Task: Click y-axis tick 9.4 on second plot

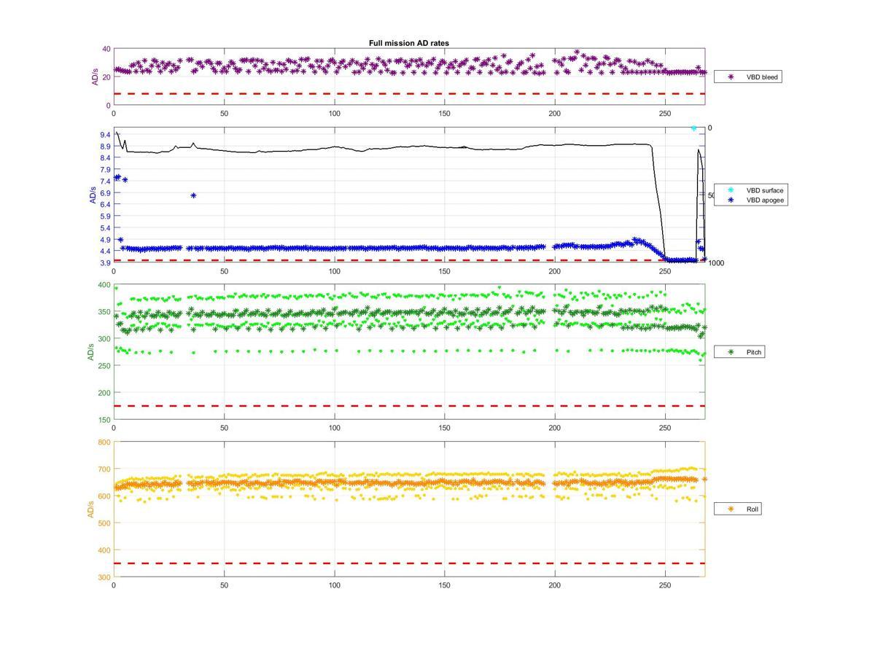Action: (105, 135)
